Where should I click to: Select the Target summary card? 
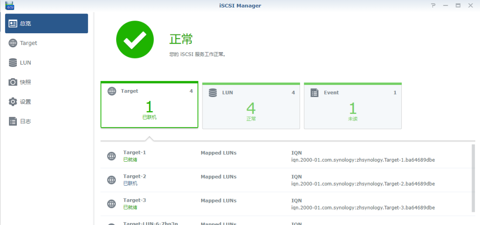pos(150,105)
